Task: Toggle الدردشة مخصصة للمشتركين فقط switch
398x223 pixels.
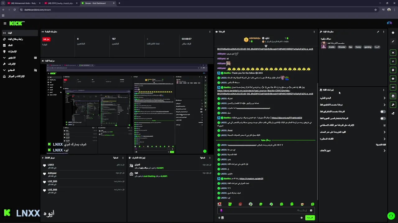Action: [383, 111]
